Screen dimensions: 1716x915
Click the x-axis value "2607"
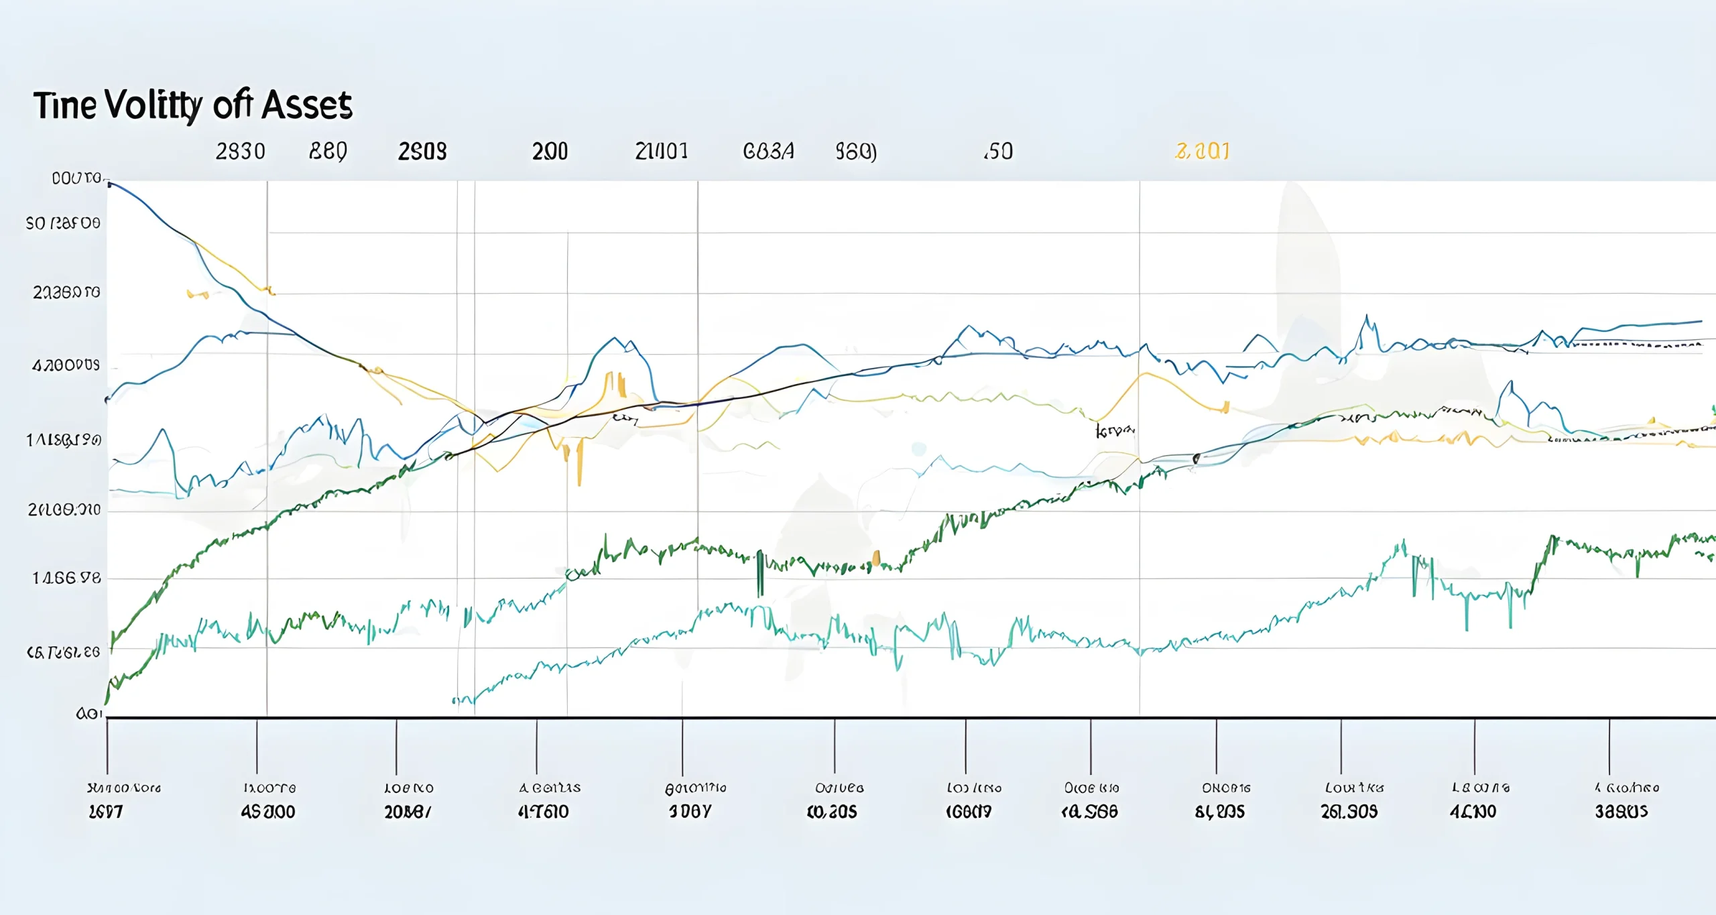point(106,812)
